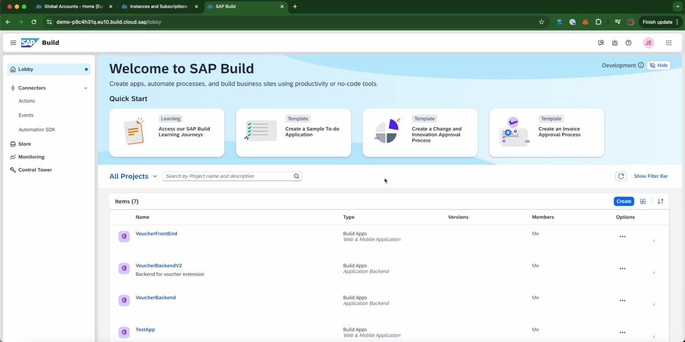
Task: Click the sort arrows icon
Action: (660, 201)
